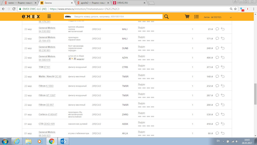Image resolution: width=257 pixels, height=145 pixels.
Task: Open the orders checklist icon in header
Action: pyautogui.click(x=196, y=17)
